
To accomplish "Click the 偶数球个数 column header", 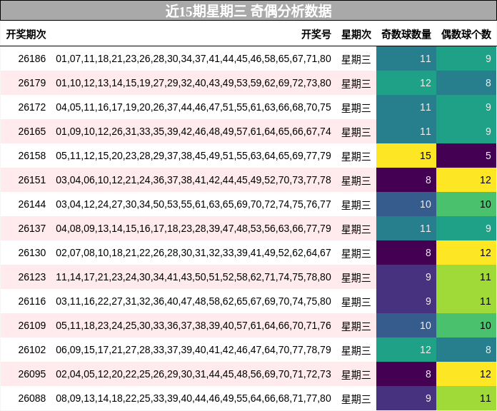I will coord(466,34).
